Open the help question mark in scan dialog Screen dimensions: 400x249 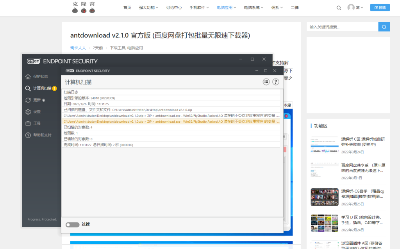coord(275,82)
